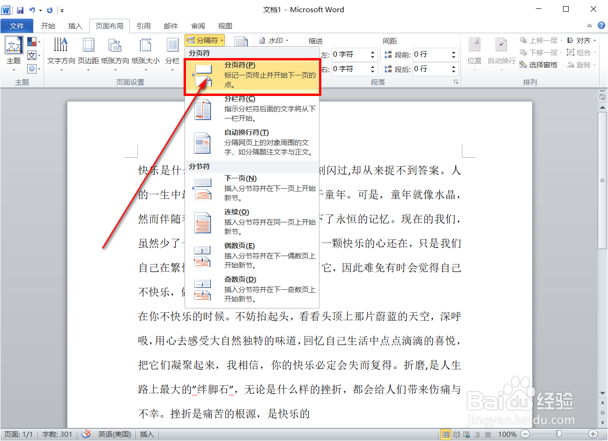This screenshot has height=441, width=608.
Task: Open theme colors dropdown icon
Action: [x=33, y=43]
